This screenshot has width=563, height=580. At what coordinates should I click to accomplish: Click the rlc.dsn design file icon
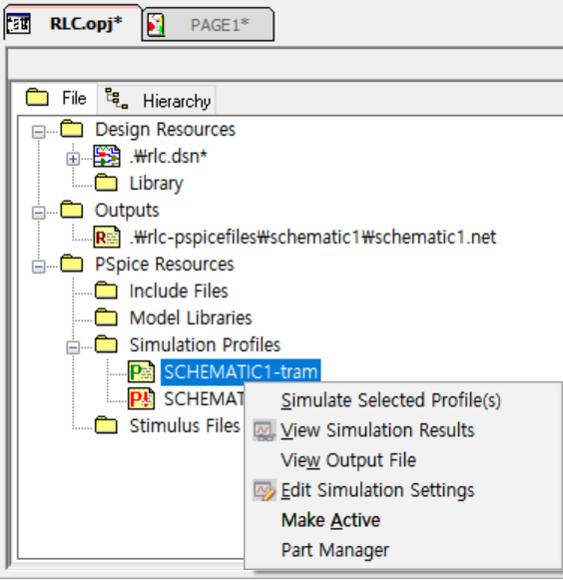[x=107, y=156]
